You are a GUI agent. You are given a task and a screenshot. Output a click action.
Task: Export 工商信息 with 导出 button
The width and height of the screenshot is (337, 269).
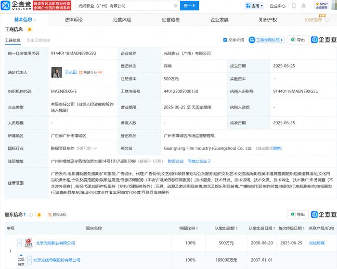(298, 40)
